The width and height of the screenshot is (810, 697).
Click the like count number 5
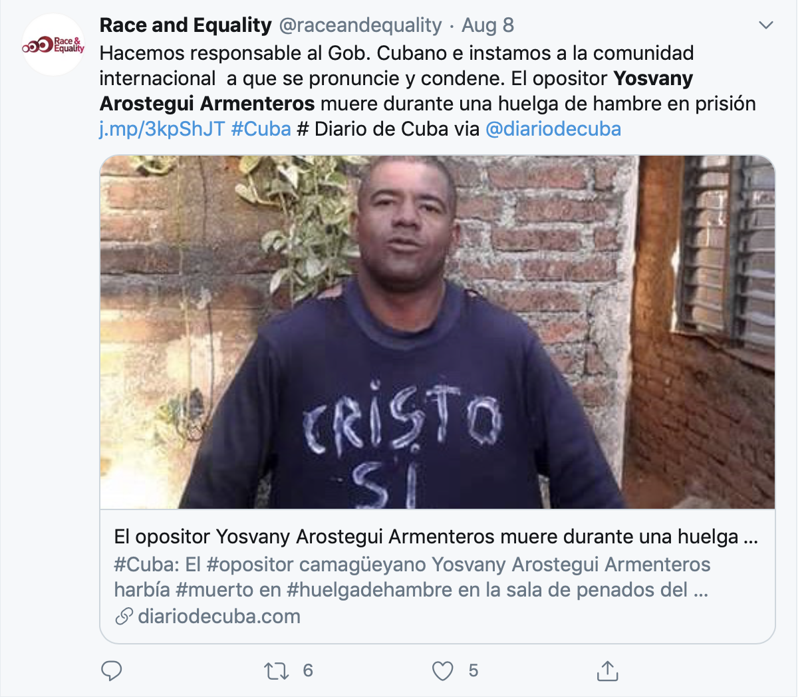coord(473,670)
